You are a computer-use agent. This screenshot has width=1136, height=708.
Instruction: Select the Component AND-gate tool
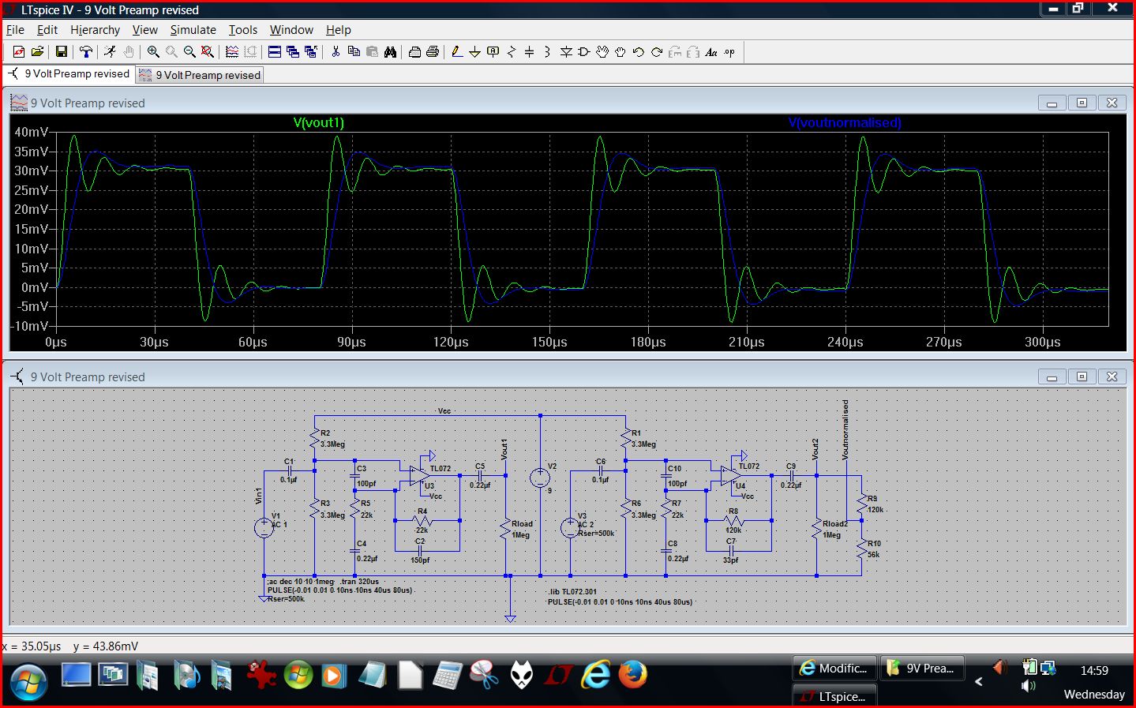pyautogui.click(x=584, y=52)
